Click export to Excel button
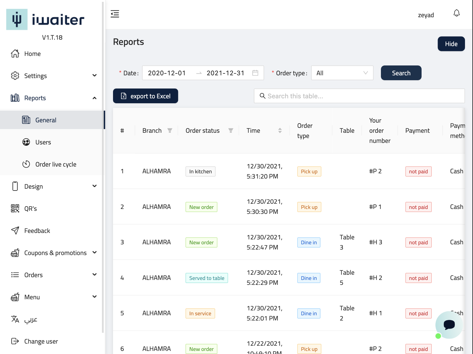Viewport: 473px width, 354px height. [145, 96]
